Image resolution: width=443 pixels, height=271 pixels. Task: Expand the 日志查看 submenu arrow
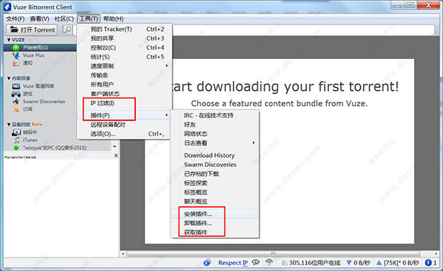click(253, 143)
